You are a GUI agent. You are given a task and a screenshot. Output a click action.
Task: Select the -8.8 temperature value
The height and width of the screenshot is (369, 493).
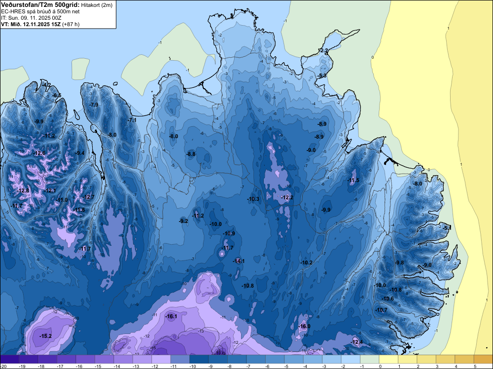(x=191, y=154)
